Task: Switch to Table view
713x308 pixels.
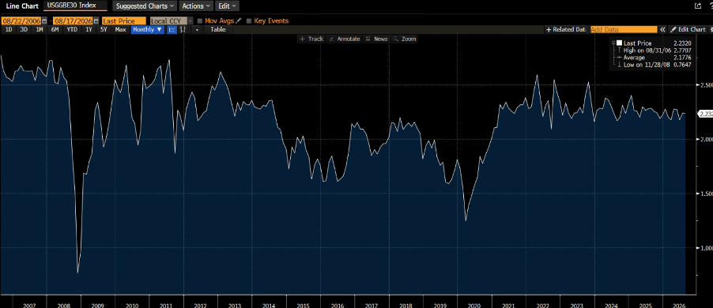Action: tap(218, 29)
